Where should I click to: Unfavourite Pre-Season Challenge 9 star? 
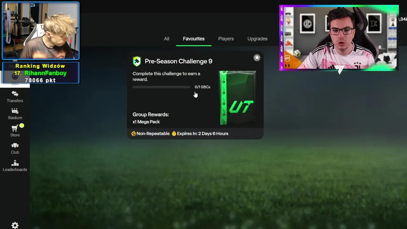257,58
